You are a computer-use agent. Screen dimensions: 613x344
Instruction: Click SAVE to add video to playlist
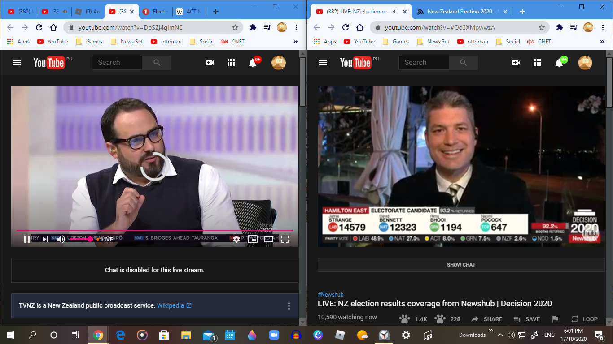point(526,319)
